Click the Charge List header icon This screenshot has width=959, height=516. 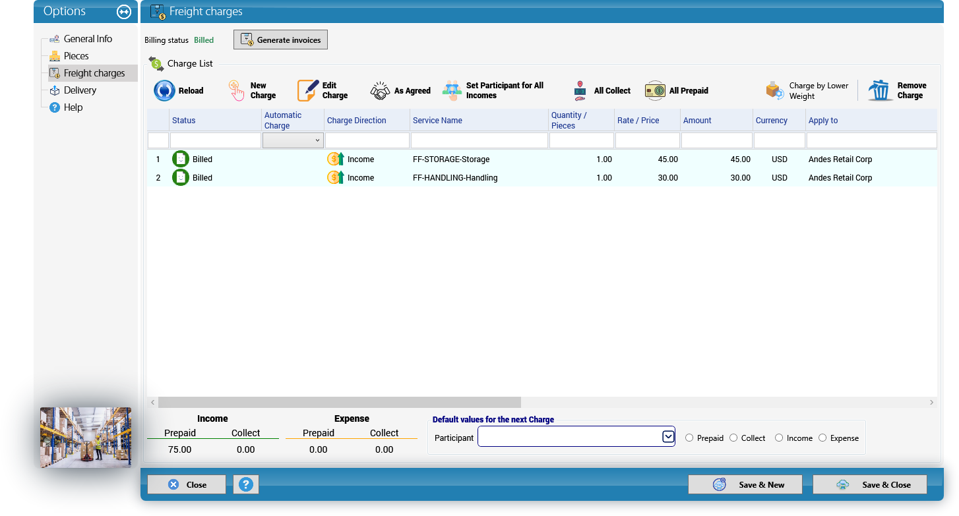coord(156,63)
